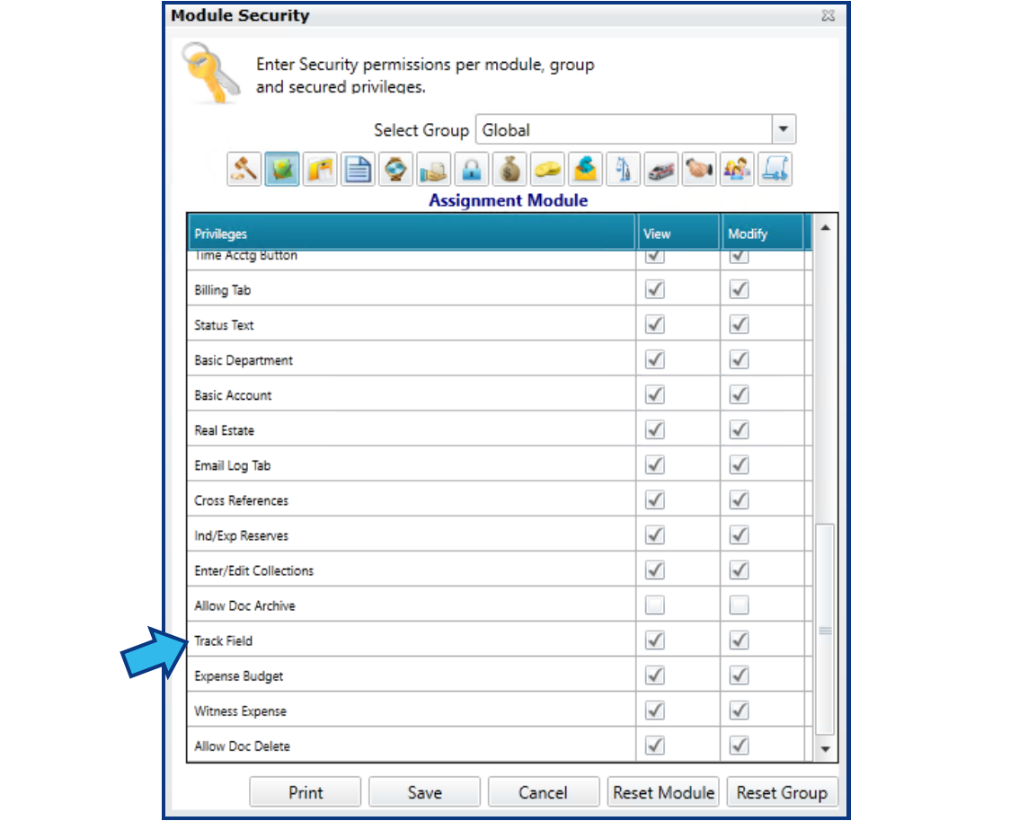Select the Real Estate row label
The image size is (1010, 821).
[x=224, y=431]
